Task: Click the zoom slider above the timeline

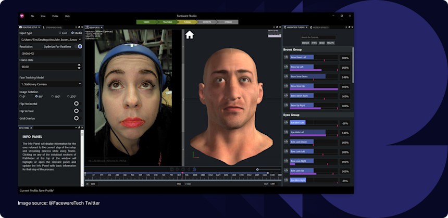Action: coord(269,170)
